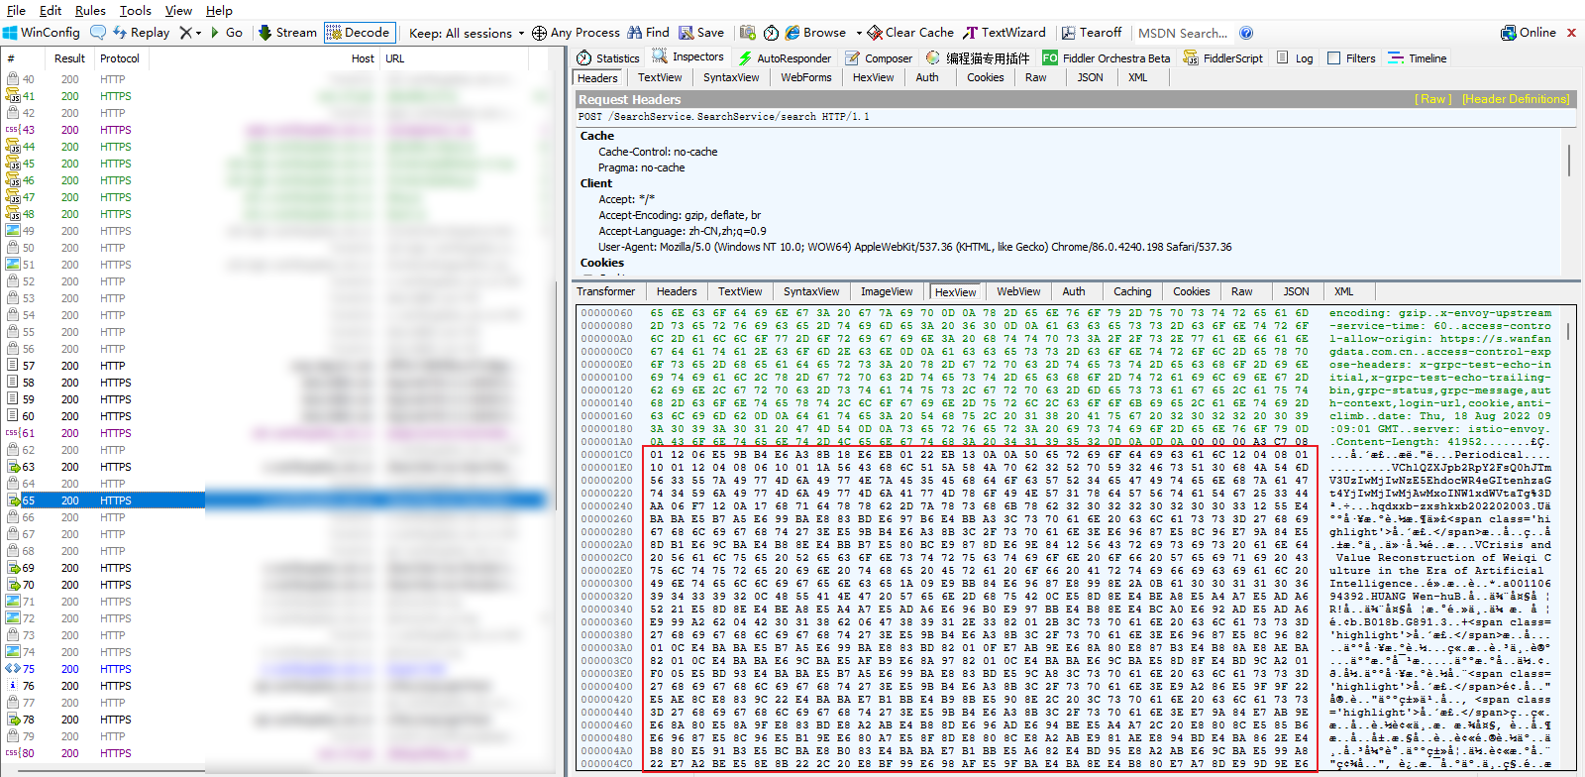Open the FiddlerScript tab

pos(1222,58)
